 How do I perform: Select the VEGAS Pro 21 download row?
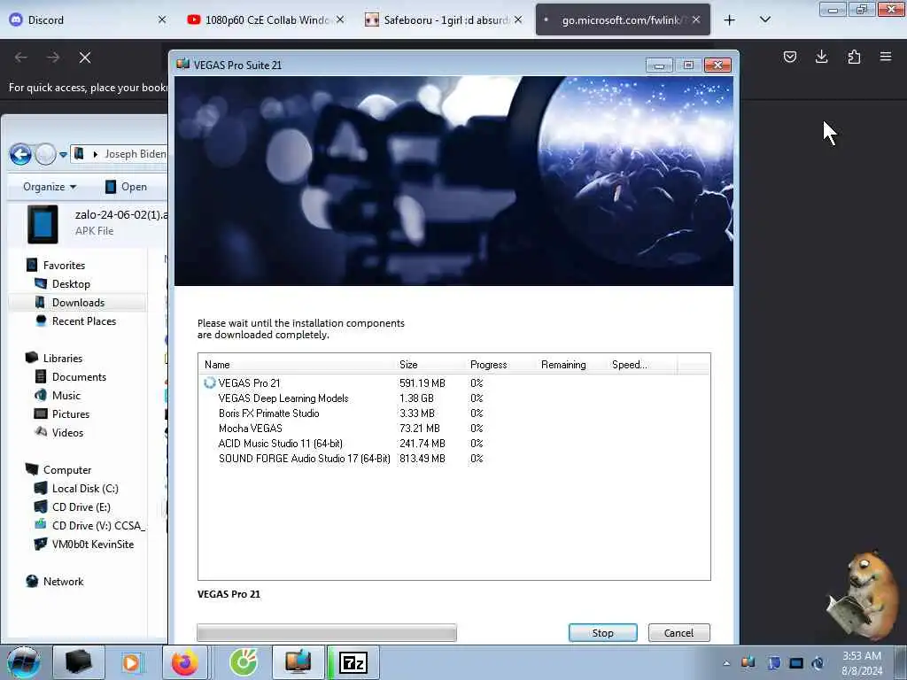(454, 382)
